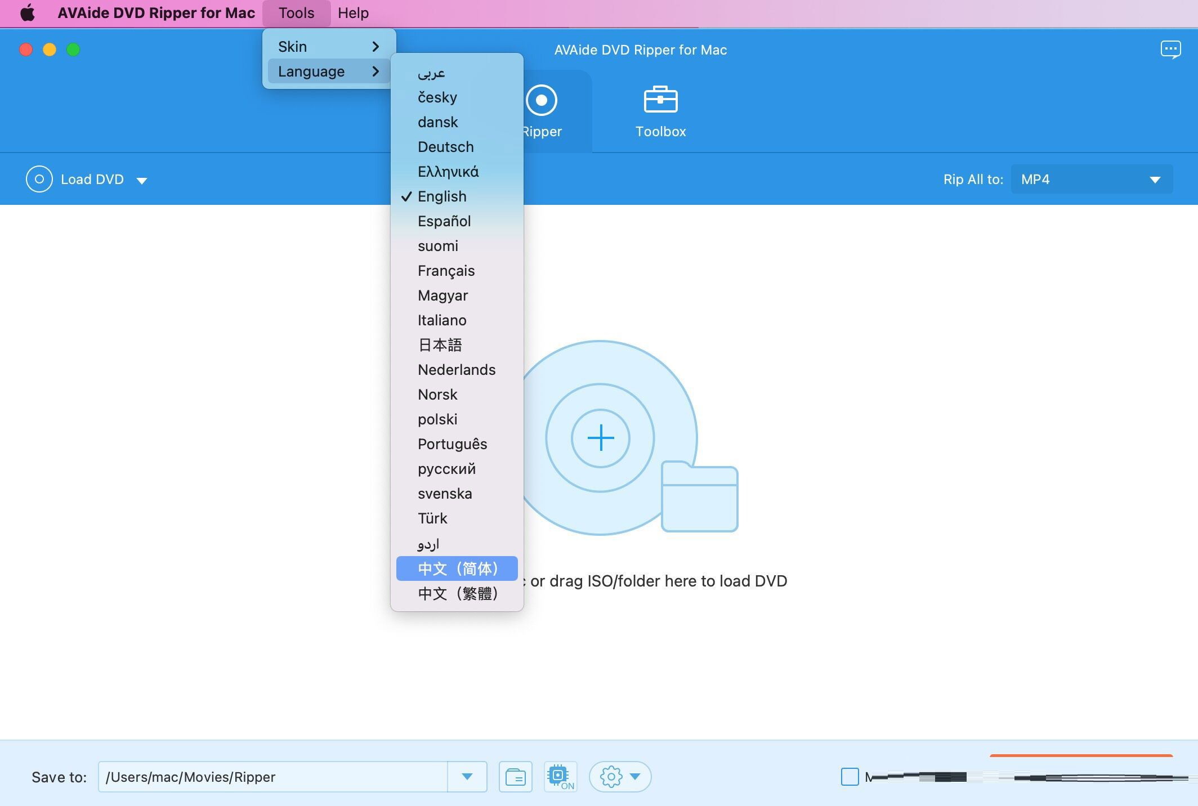The image size is (1198, 806).
Task: Select Français in language list
Action: coord(457,271)
